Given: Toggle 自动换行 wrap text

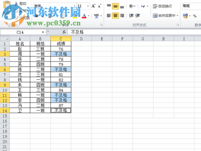Looking at the screenshot, I should point(162,6).
